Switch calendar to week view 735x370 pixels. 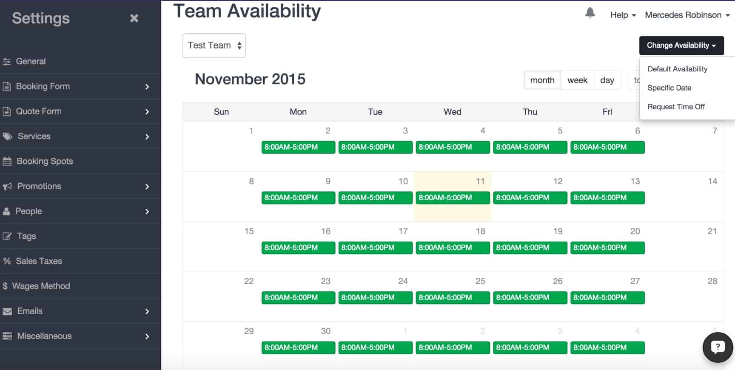coord(577,80)
